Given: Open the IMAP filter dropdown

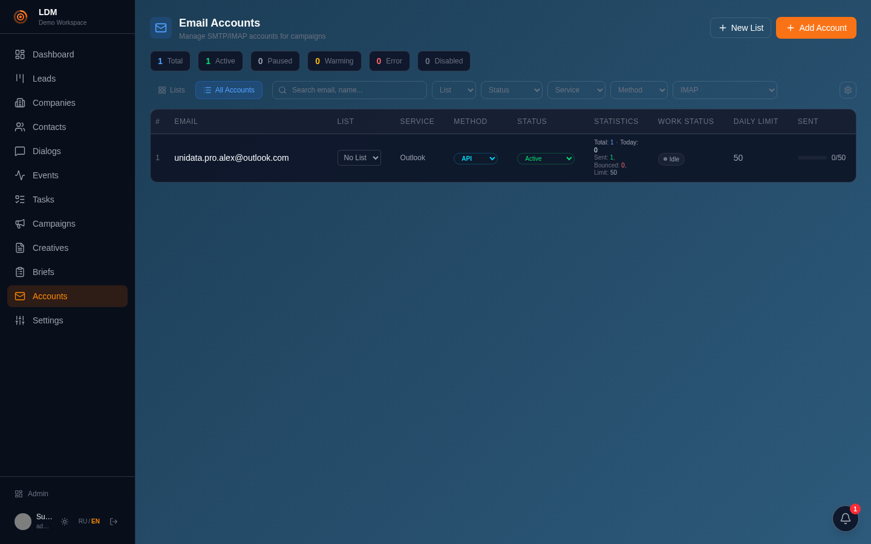Looking at the screenshot, I should point(725,90).
